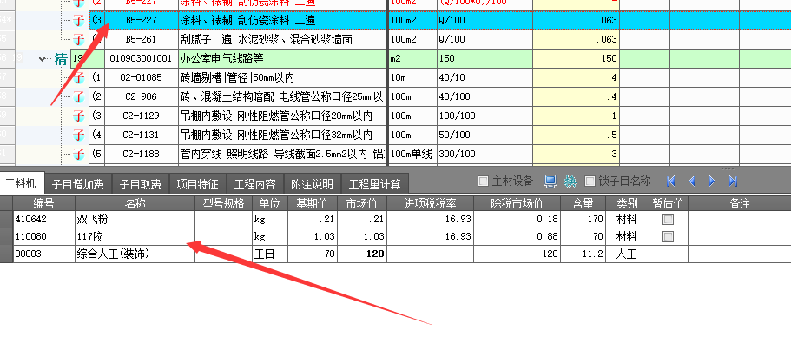Select the 综合人工(装饰) name cell
Screen dimensions: 791x337
pos(135,254)
